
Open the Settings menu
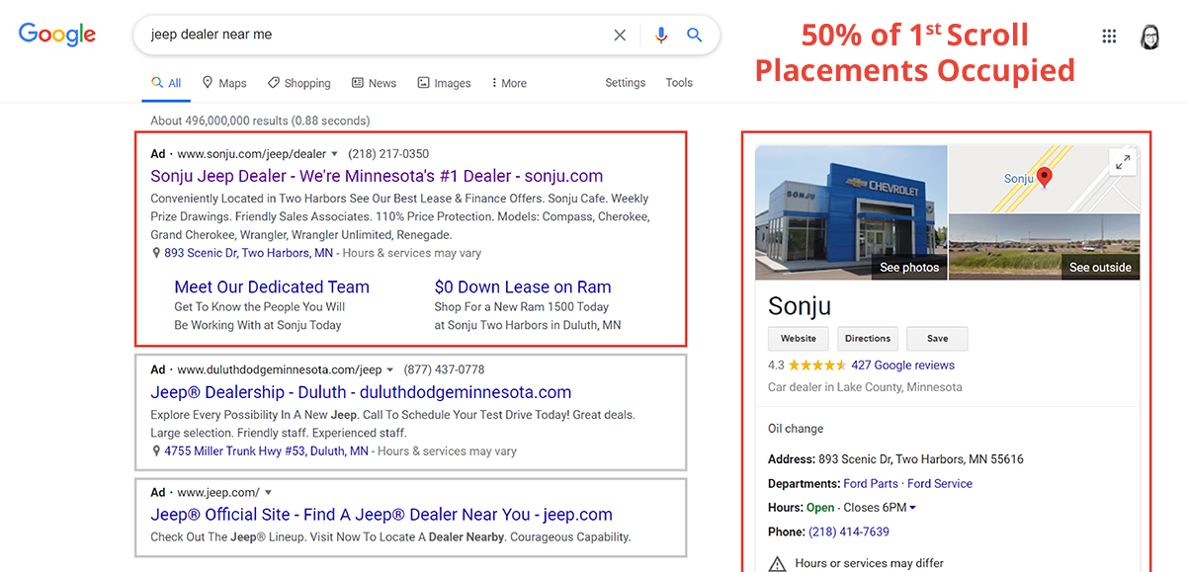pos(625,83)
